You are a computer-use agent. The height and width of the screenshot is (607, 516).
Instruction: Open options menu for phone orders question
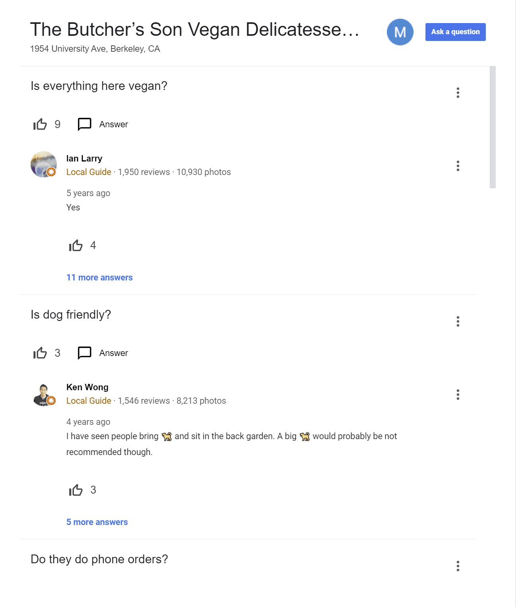458,566
